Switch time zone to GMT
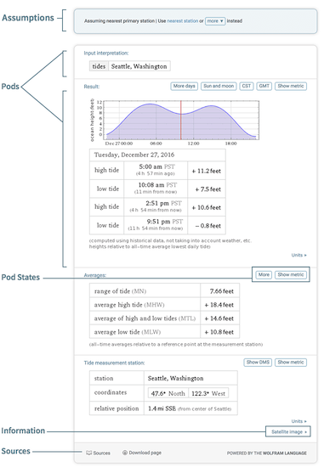Image resolution: width=324 pixels, height=473 pixels. click(264, 87)
